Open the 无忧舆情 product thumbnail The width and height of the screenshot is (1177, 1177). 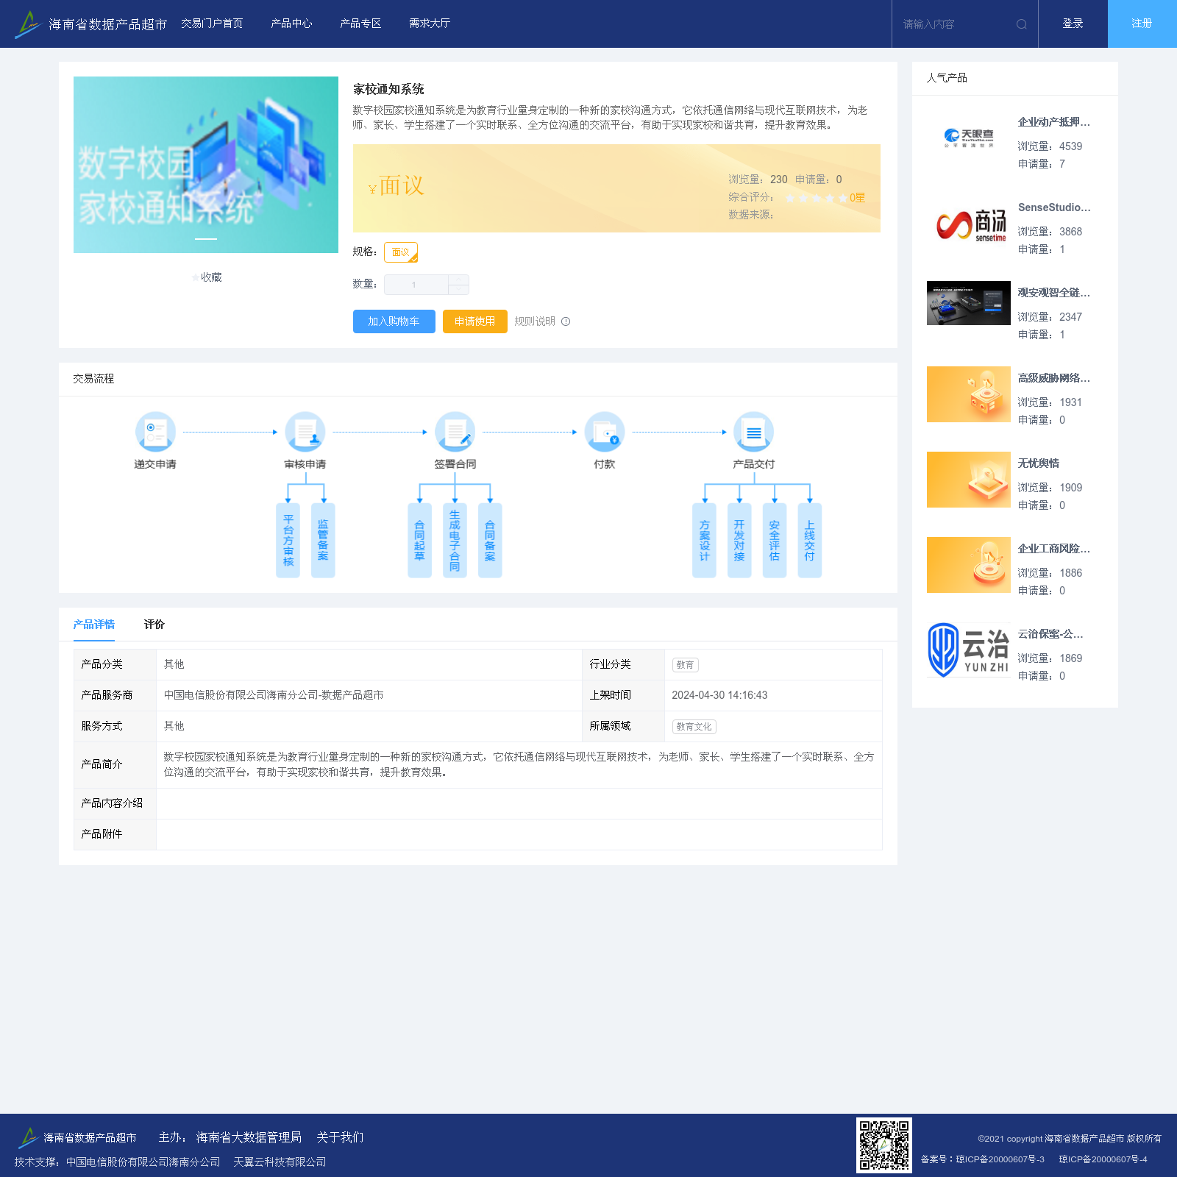969,480
